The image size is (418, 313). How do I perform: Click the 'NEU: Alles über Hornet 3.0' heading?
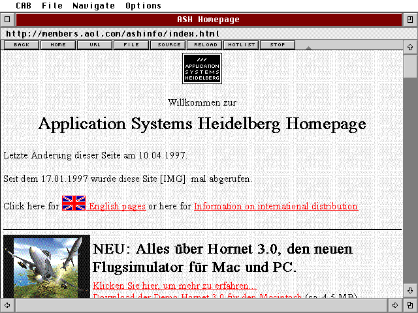coord(223,258)
